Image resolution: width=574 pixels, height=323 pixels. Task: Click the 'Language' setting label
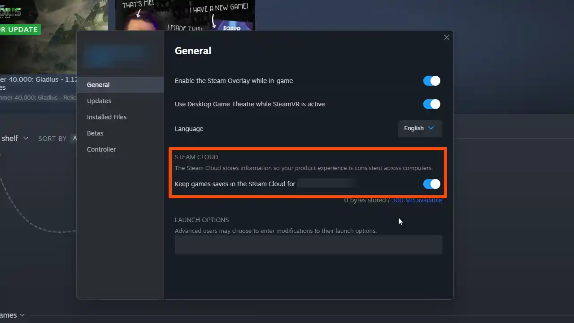(x=189, y=129)
